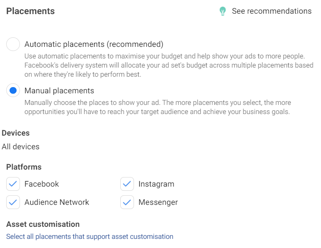Click the Devices section label
Image resolution: width=321 pixels, height=248 pixels.
tap(16, 133)
